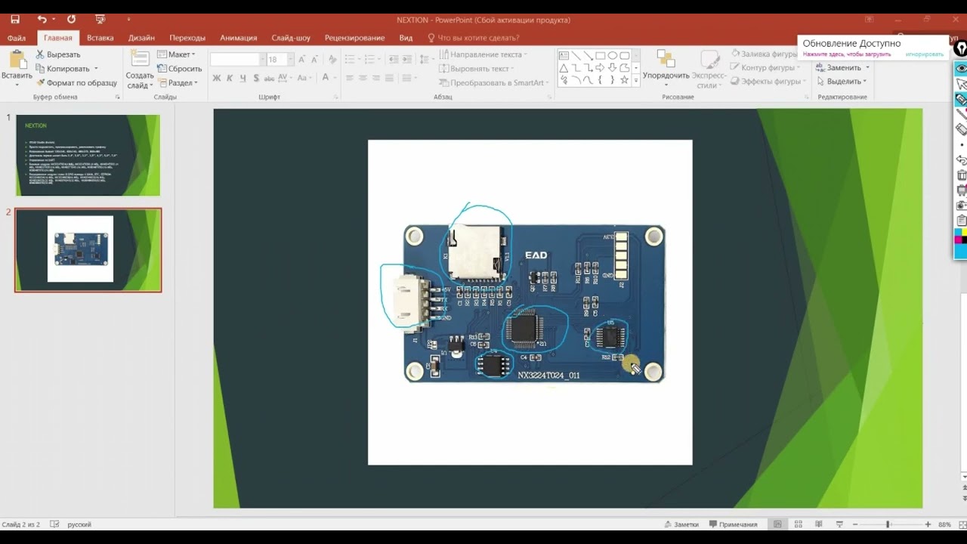The height and width of the screenshot is (544, 967).
Task: Toggle italic formatting with the К button
Action: pos(230,78)
